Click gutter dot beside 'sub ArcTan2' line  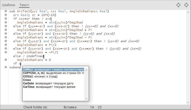(6, 11)
